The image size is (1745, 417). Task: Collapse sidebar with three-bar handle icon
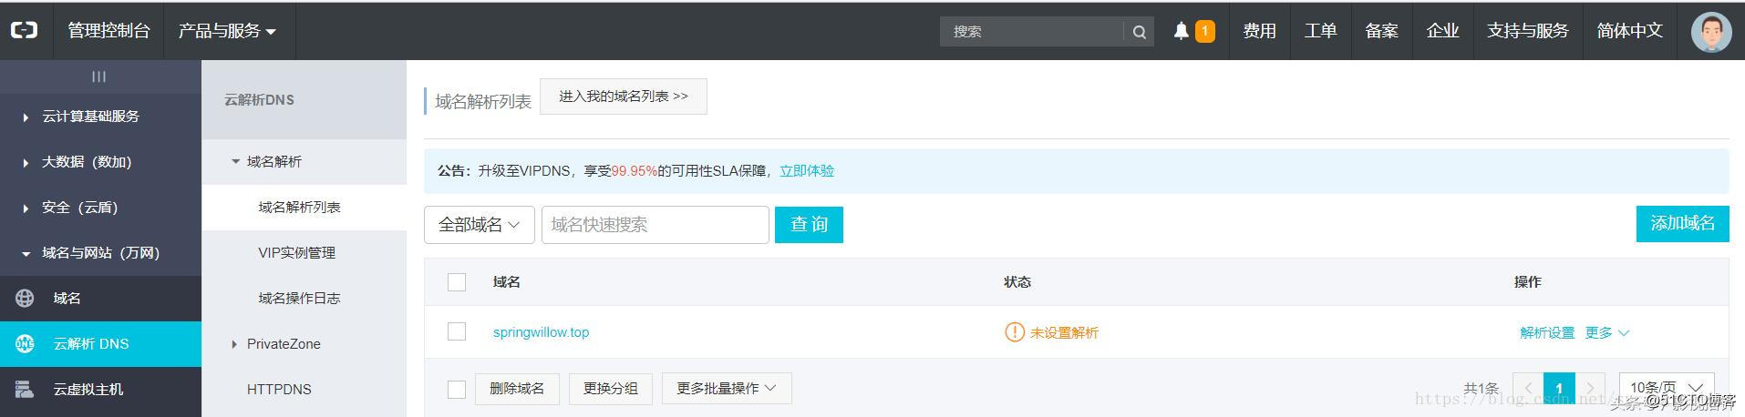pos(98,76)
